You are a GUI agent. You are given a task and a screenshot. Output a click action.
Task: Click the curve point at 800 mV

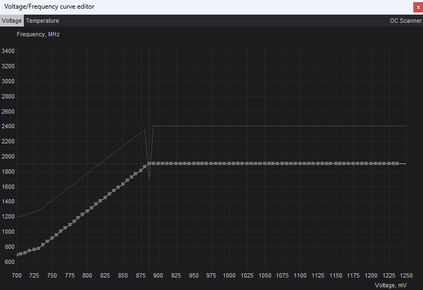pos(87,210)
